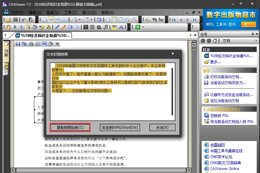Click the 复制到剪贴板(C) button
Screen dimensions: 260x173
click(70, 127)
